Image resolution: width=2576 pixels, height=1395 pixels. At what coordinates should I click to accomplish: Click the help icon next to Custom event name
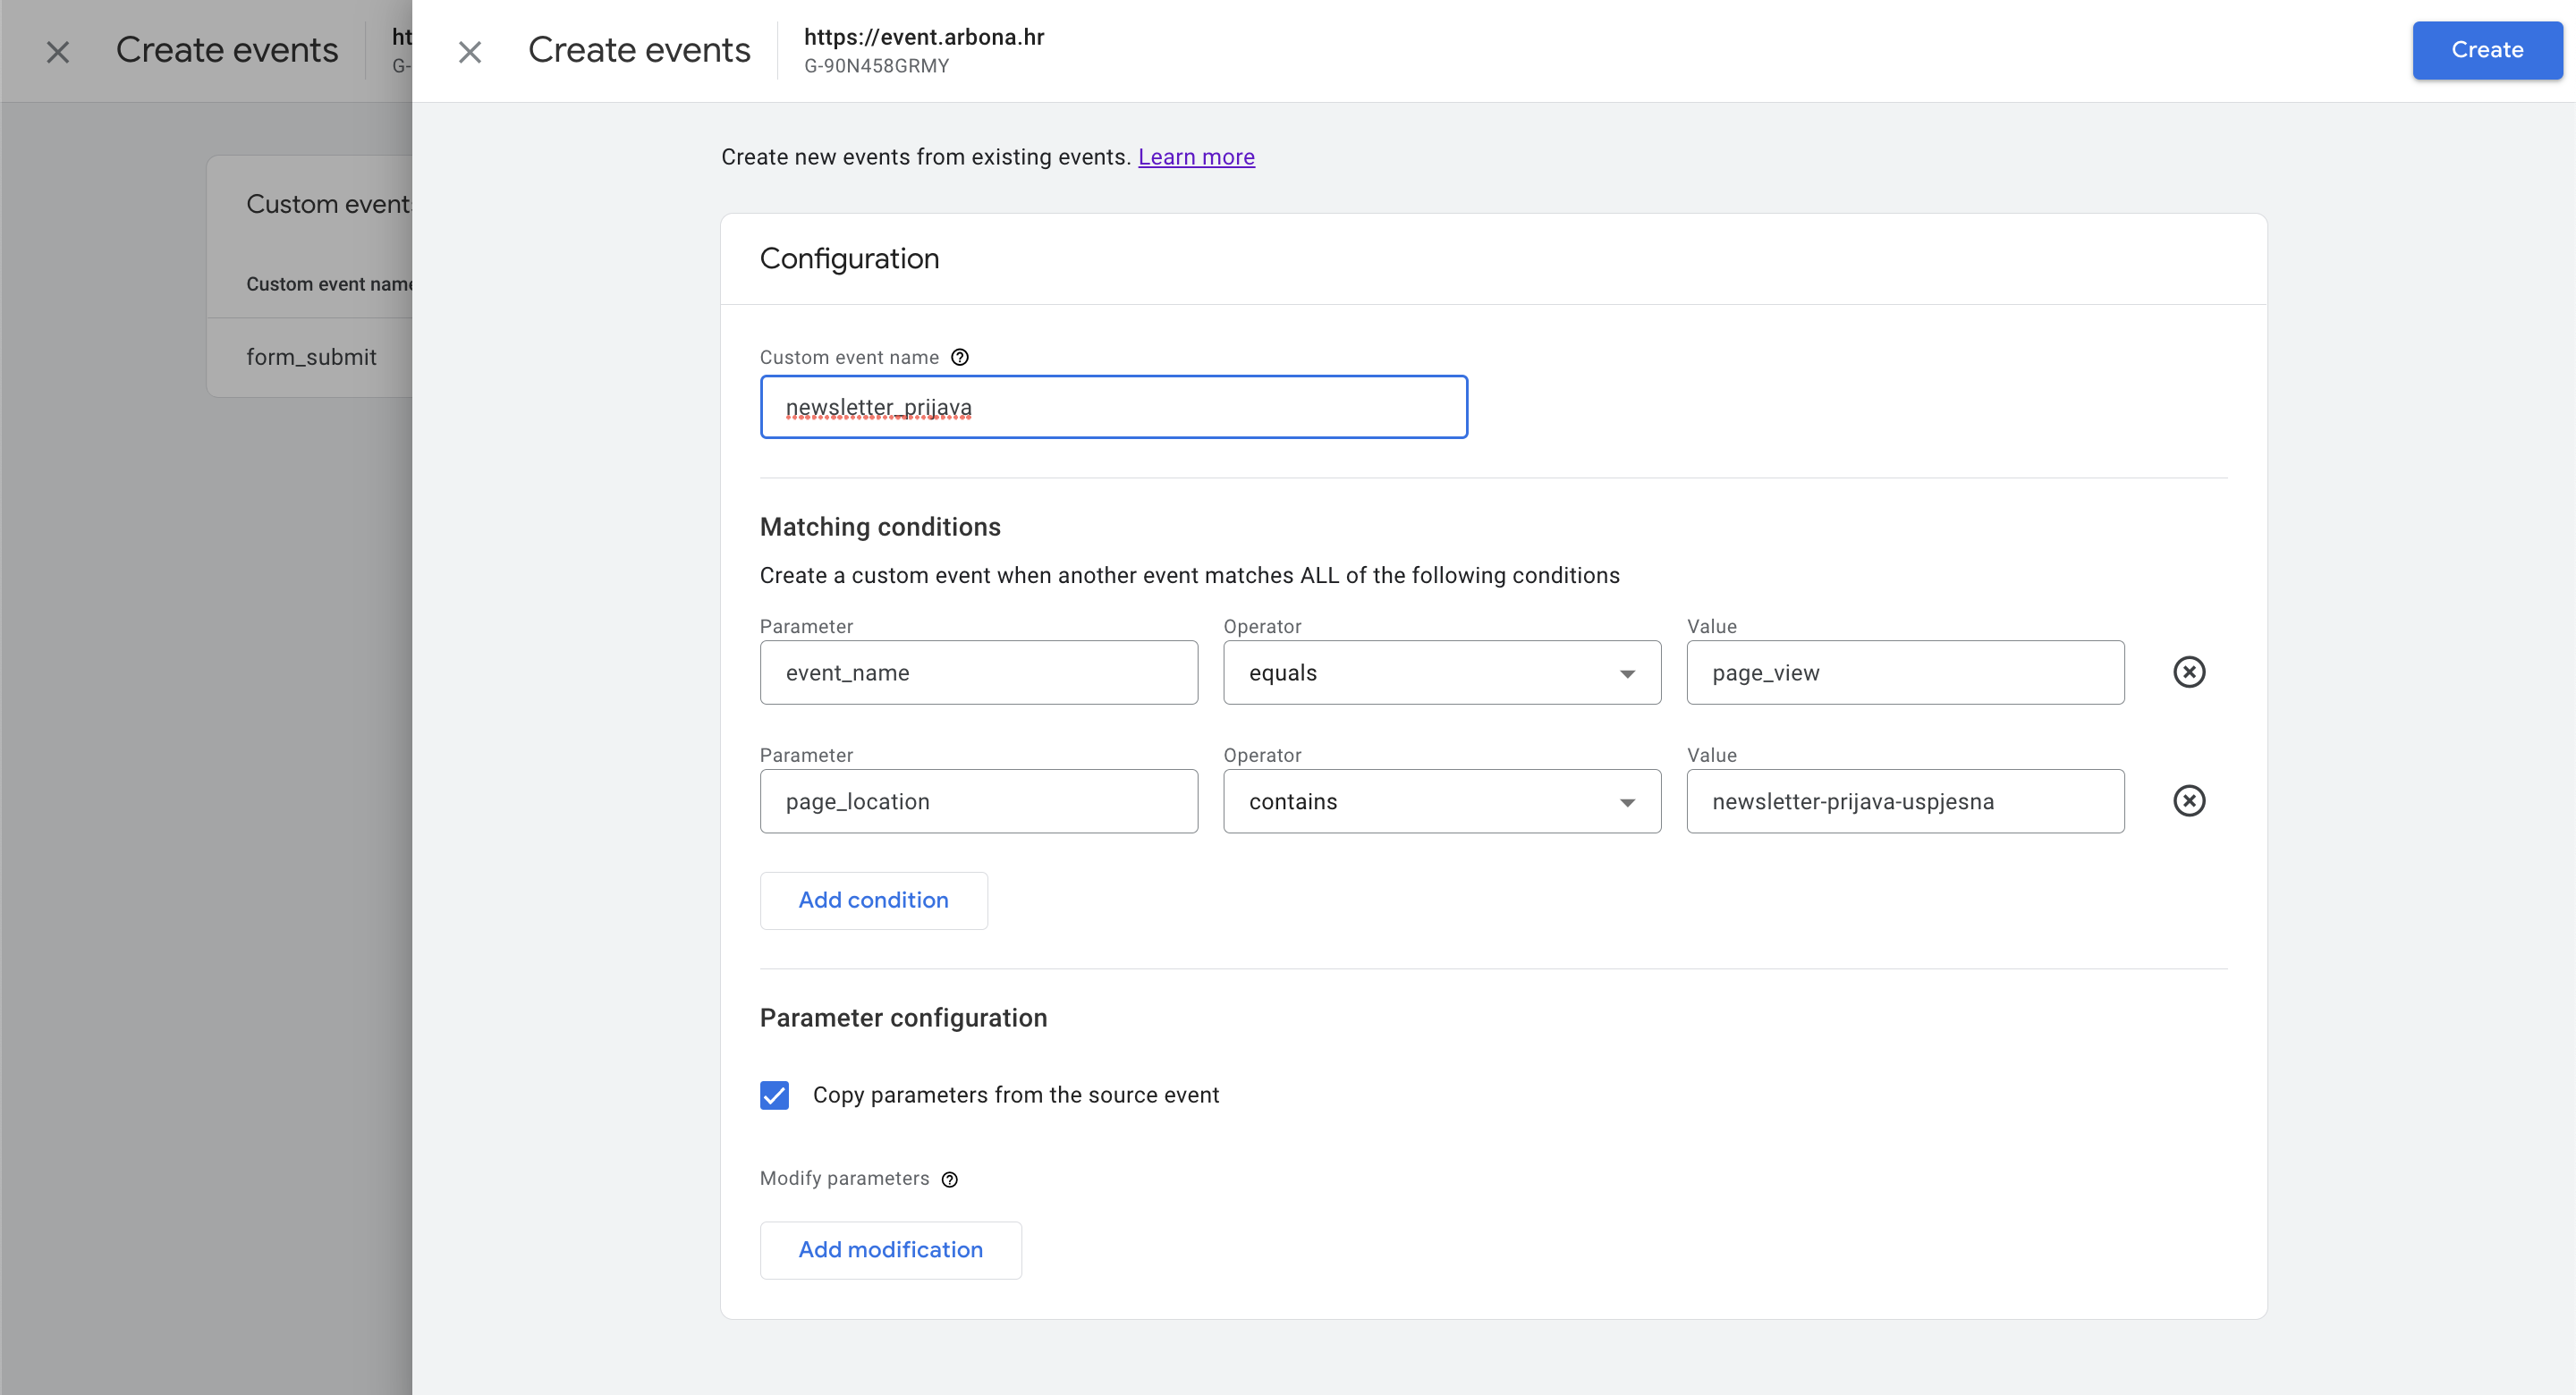point(960,358)
